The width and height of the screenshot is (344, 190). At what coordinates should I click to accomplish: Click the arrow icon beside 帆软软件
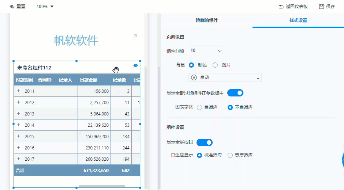pyautogui.click(x=135, y=36)
